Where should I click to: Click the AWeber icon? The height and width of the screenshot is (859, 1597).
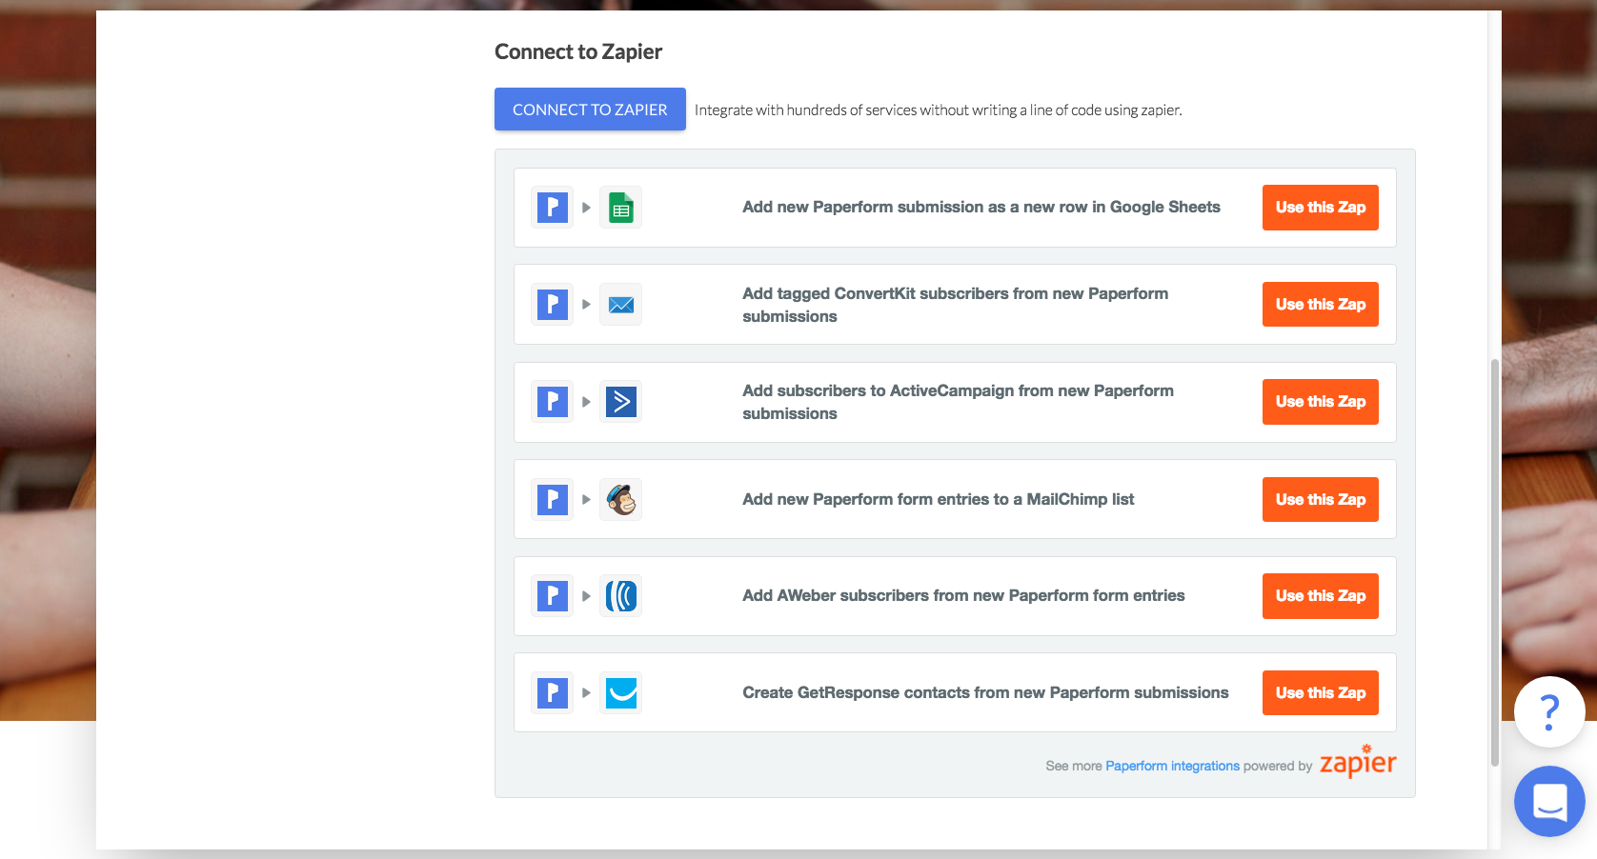(x=620, y=596)
